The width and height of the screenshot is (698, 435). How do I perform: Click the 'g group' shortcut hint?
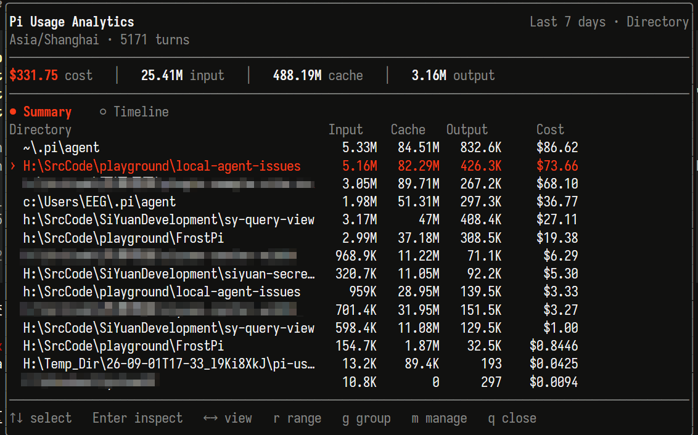pyautogui.click(x=366, y=418)
